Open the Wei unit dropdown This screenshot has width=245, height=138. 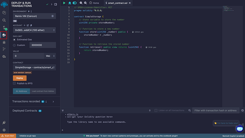pyautogui.click(x=50, y=56)
